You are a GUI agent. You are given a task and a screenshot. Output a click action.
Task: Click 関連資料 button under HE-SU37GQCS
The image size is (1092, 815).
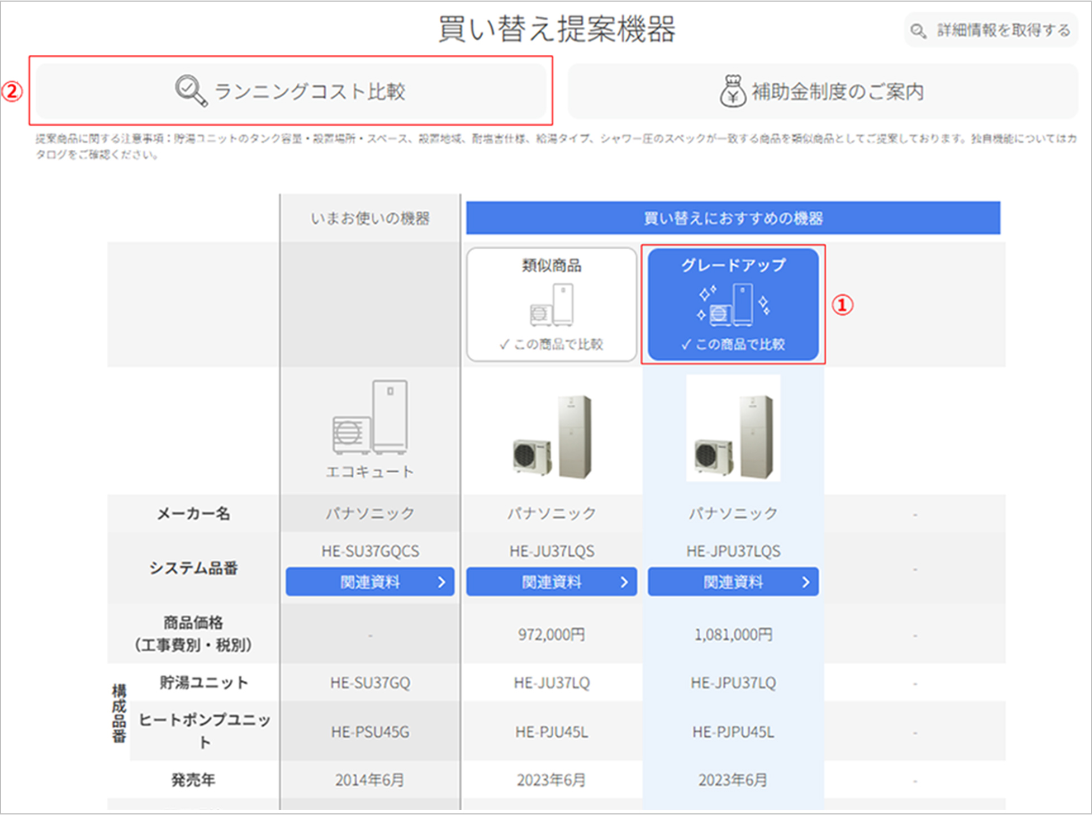pyautogui.click(x=369, y=582)
